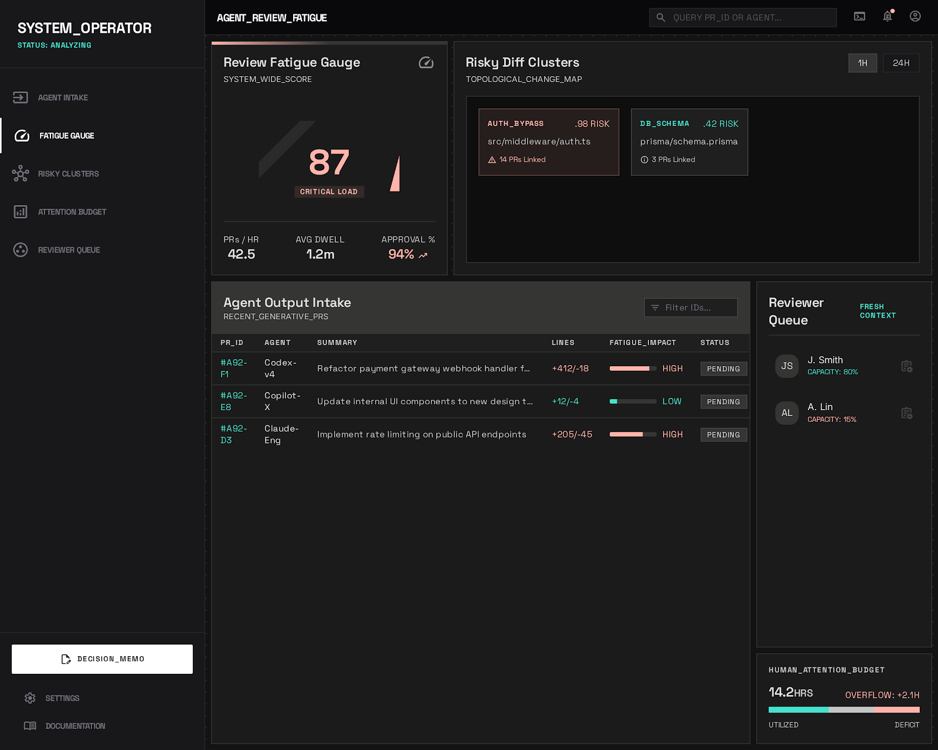Expand the AUTH_BYPASS risky diff cluster

coord(549,142)
